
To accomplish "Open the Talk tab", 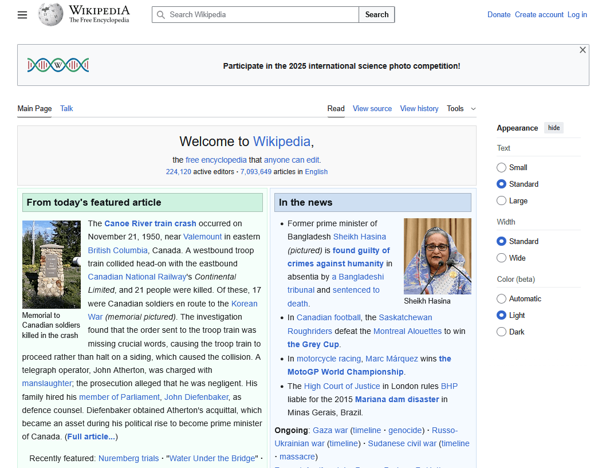I will [x=66, y=109].
